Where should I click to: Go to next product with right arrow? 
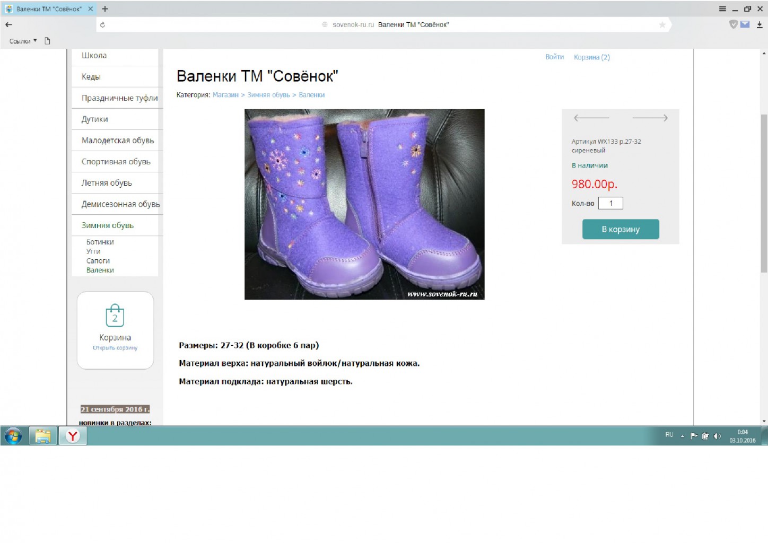(x=650, y=118)
